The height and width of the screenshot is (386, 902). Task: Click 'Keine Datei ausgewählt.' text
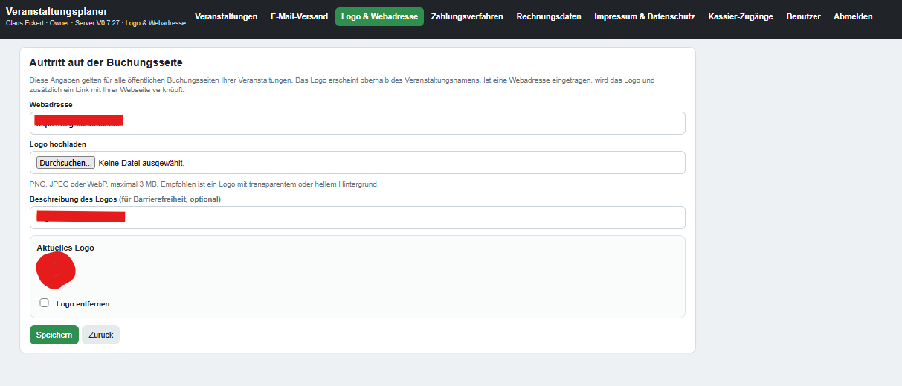(x=141, y=162)
